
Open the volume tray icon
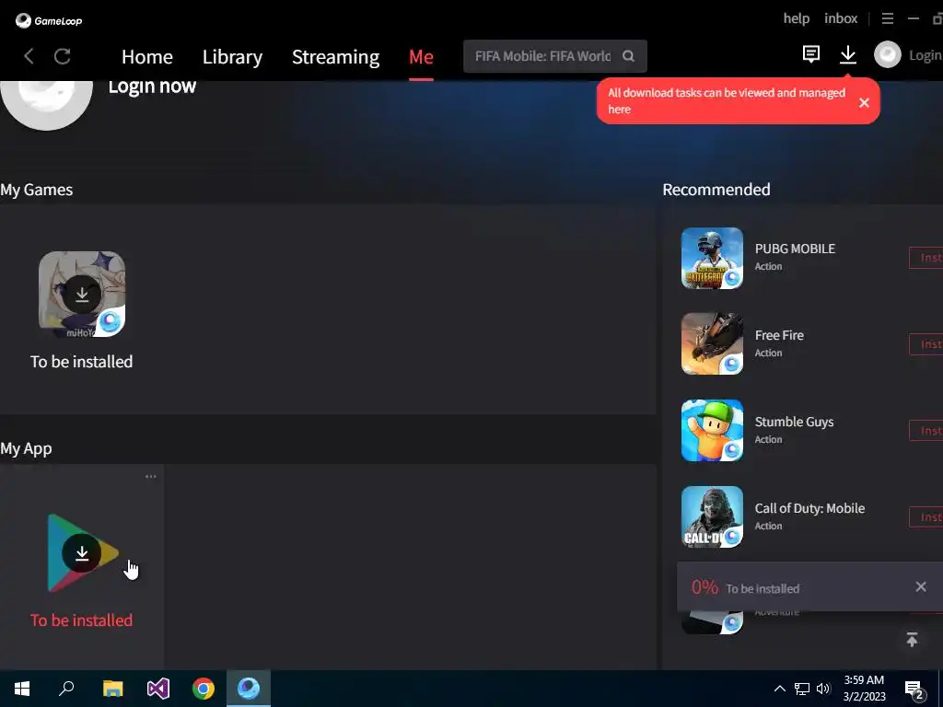click(823, 689)
